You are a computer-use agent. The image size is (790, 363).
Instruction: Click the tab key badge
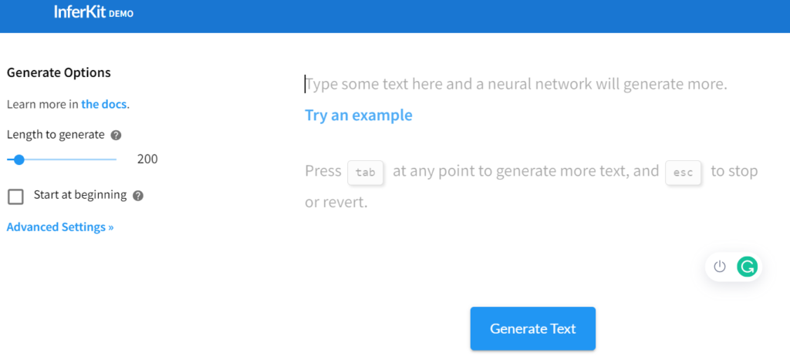pyautogui.click(x=366, y=172)
